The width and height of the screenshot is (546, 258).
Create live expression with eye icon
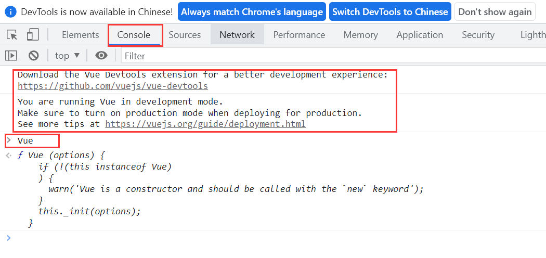pyautogui.click(x=101, y=56)
